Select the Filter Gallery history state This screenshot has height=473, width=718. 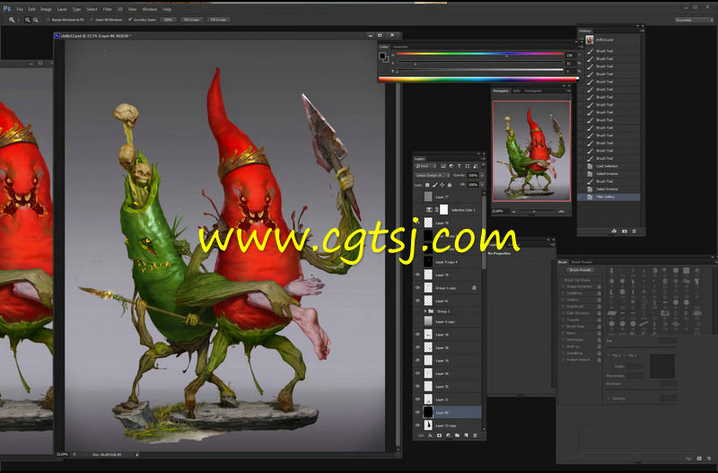pos(609,197)
